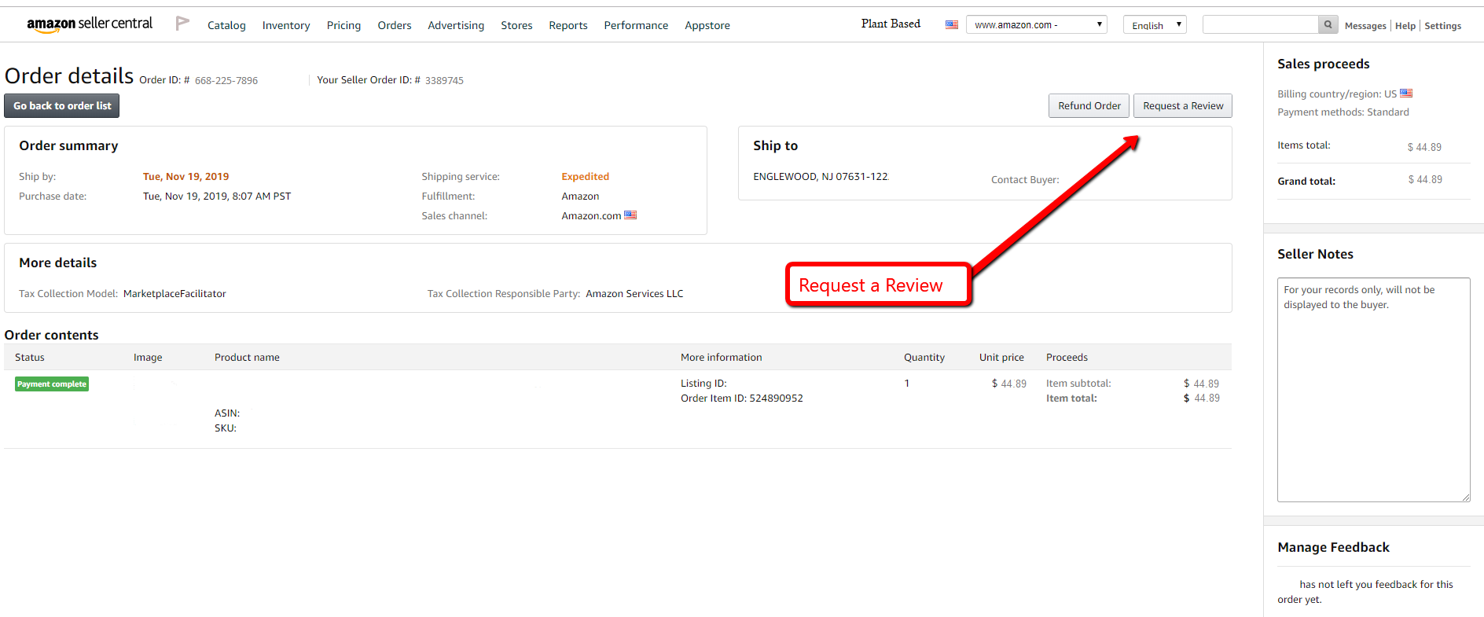Click the Ship by date Tue, Nov 19, 2019
The height and width of the screenshot is (617, 1484).
click(x=185, y=177)
